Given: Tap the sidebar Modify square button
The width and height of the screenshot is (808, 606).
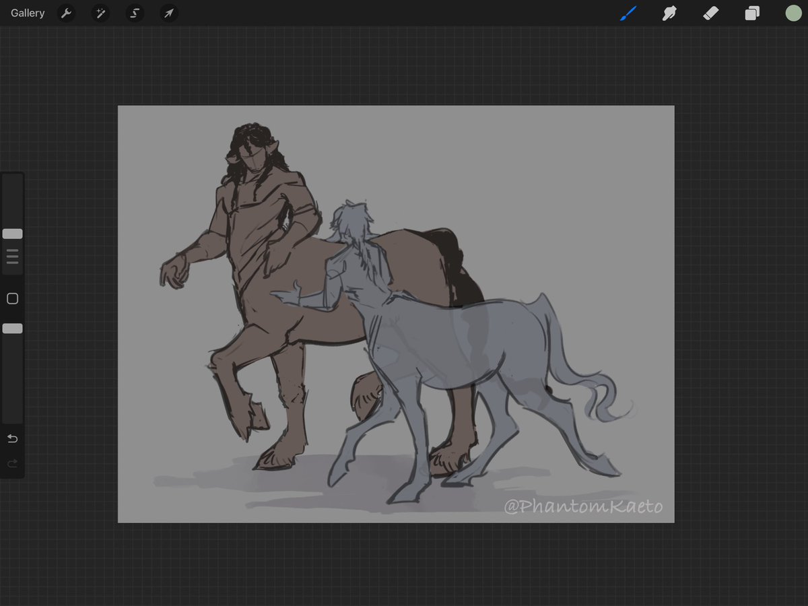Looking at the screenshot, I should (12, 298).
